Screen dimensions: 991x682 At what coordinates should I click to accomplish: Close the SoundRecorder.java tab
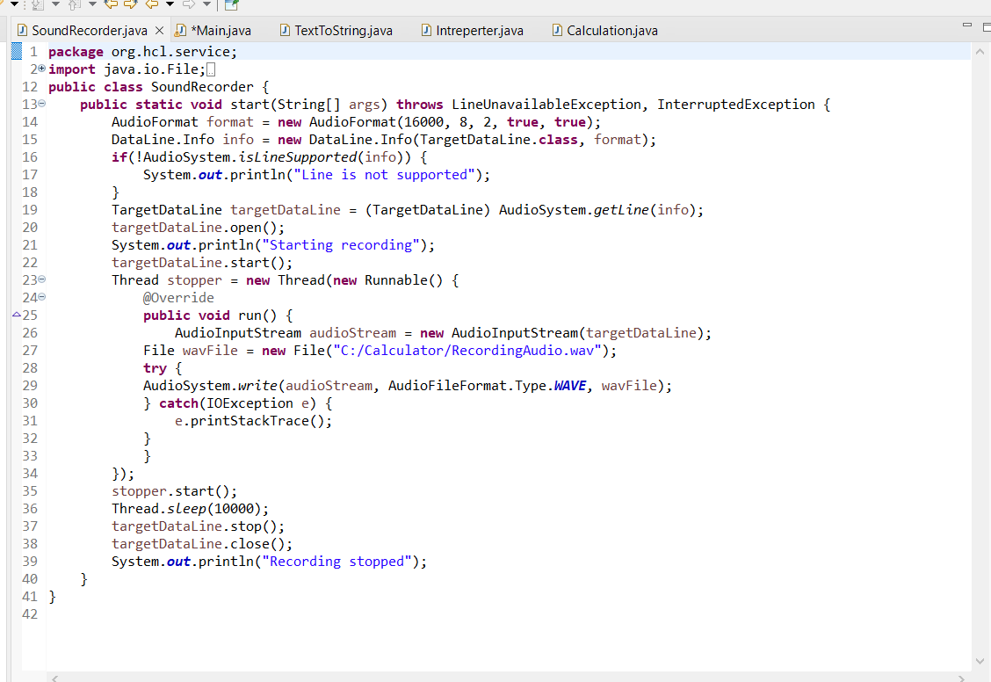[159, 31]
